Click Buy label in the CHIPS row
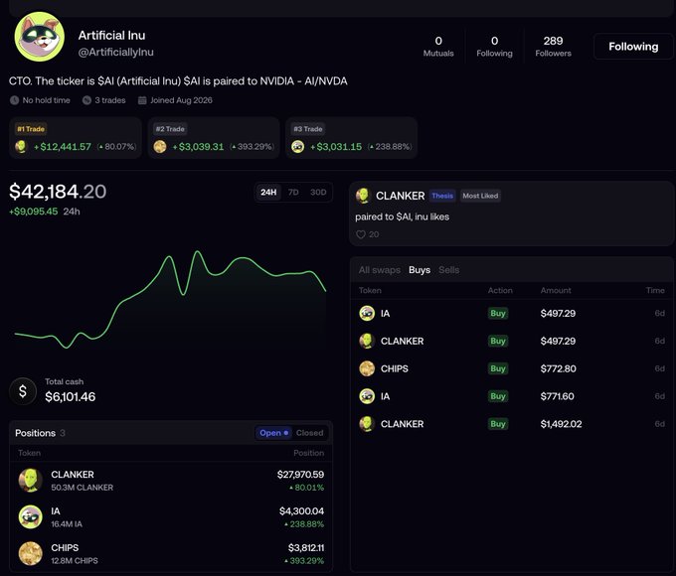This screenshot has width=676, height=576. pos(497,368)
